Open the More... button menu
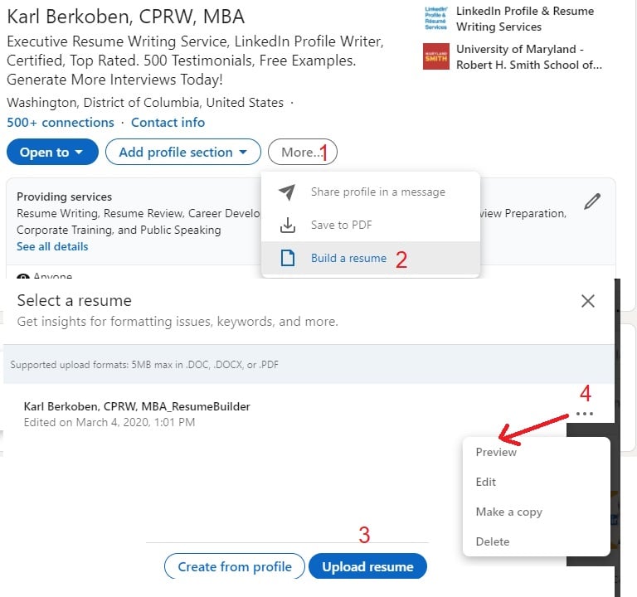 (x=302, y=153)
